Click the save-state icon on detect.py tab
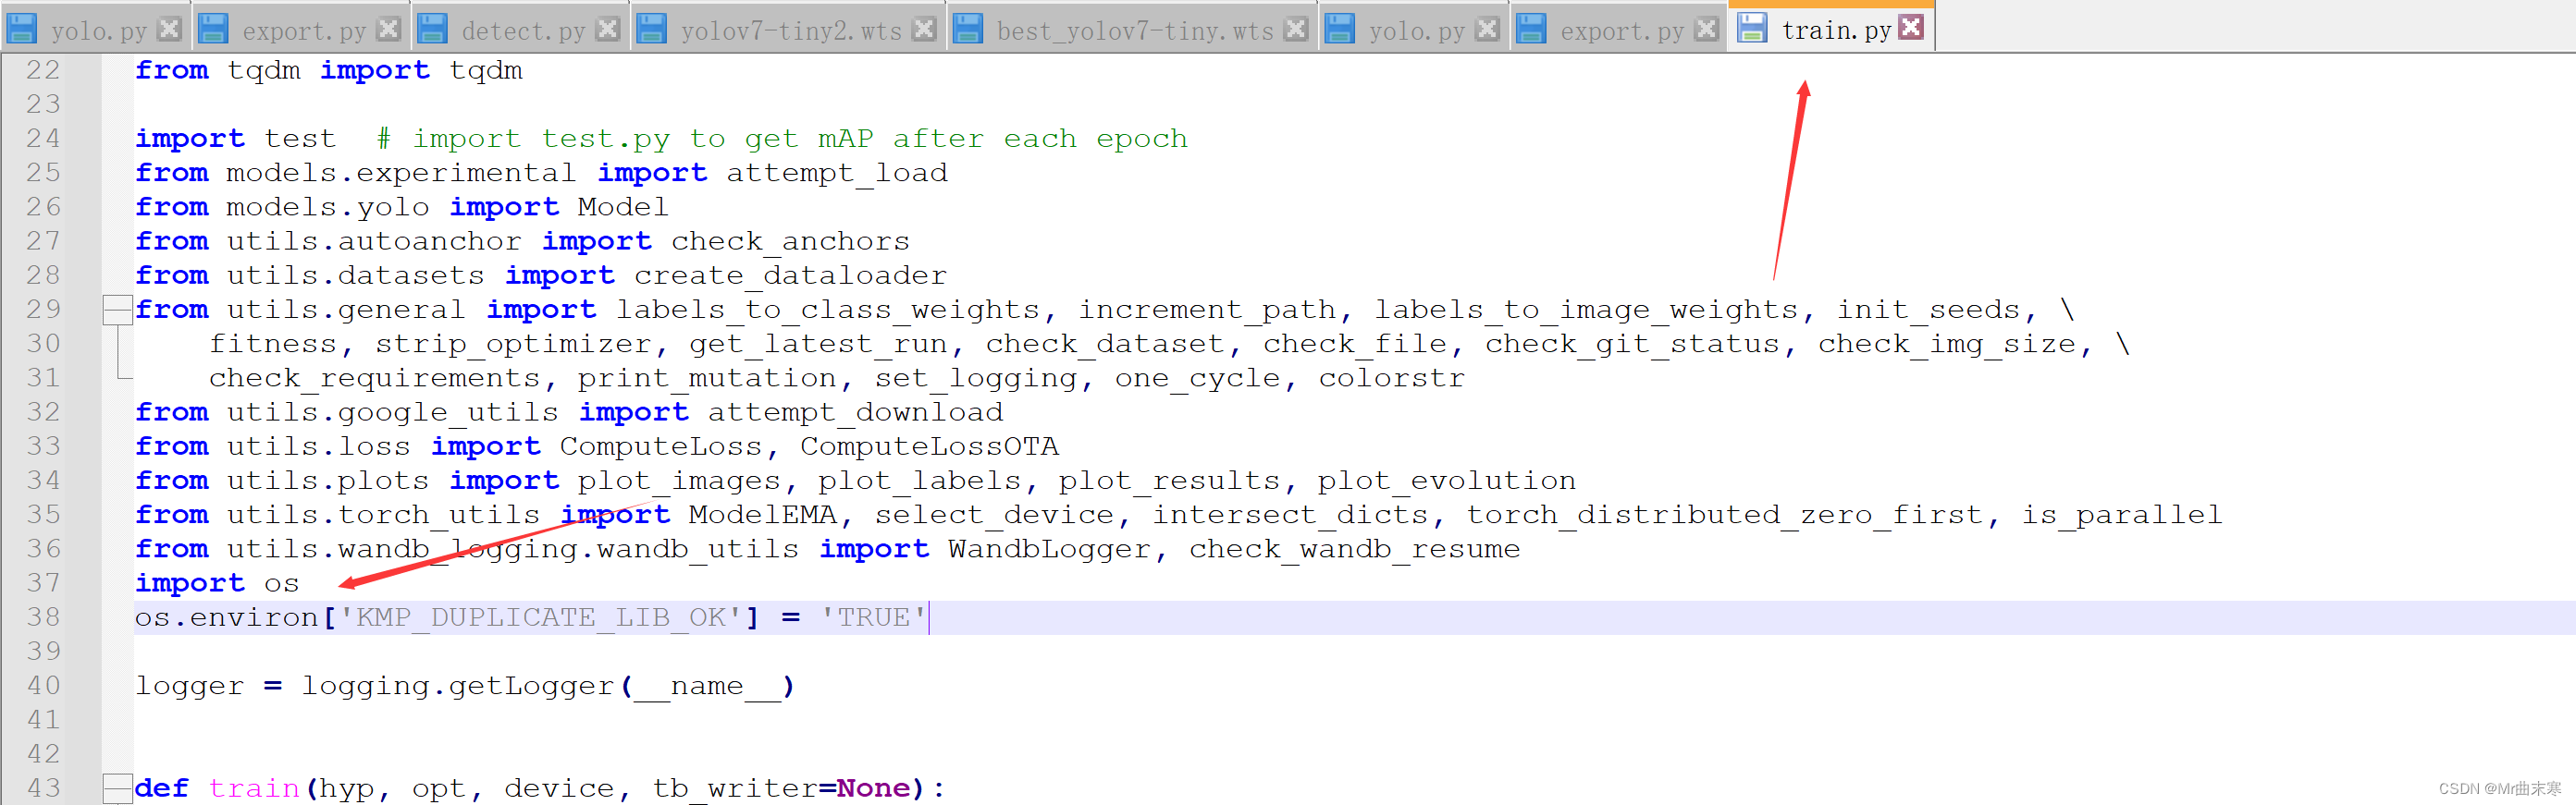This screenshot has height=805, width=2576. [432, 29]
